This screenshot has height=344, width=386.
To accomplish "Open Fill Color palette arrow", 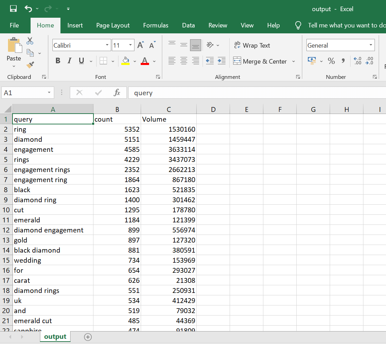I will pyautogui.click(x=135, y=61).
